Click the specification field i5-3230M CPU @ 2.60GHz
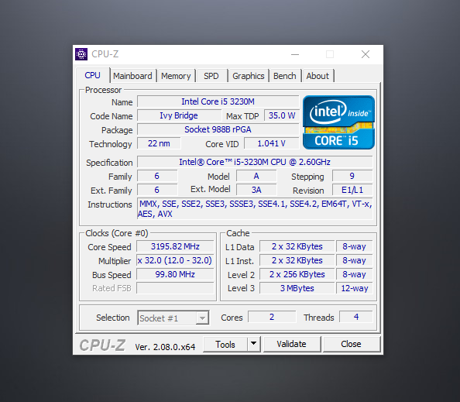This screenshot has width=460, height=402. 255,162
